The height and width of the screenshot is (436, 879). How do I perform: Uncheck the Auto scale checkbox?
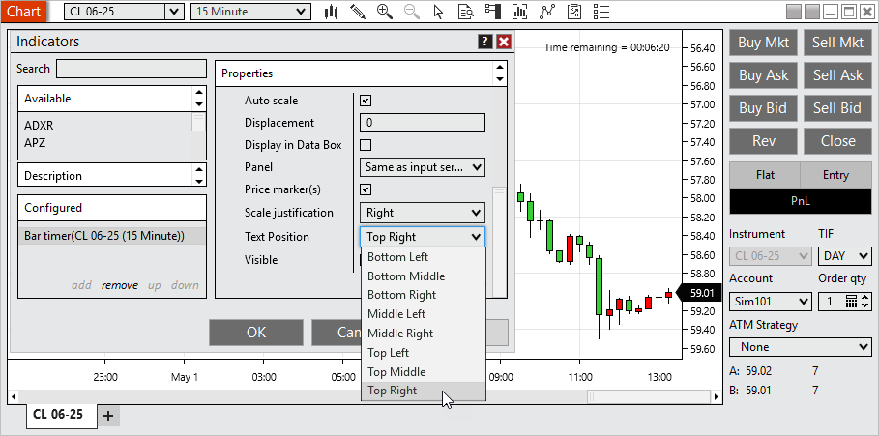tap(366, 101)
